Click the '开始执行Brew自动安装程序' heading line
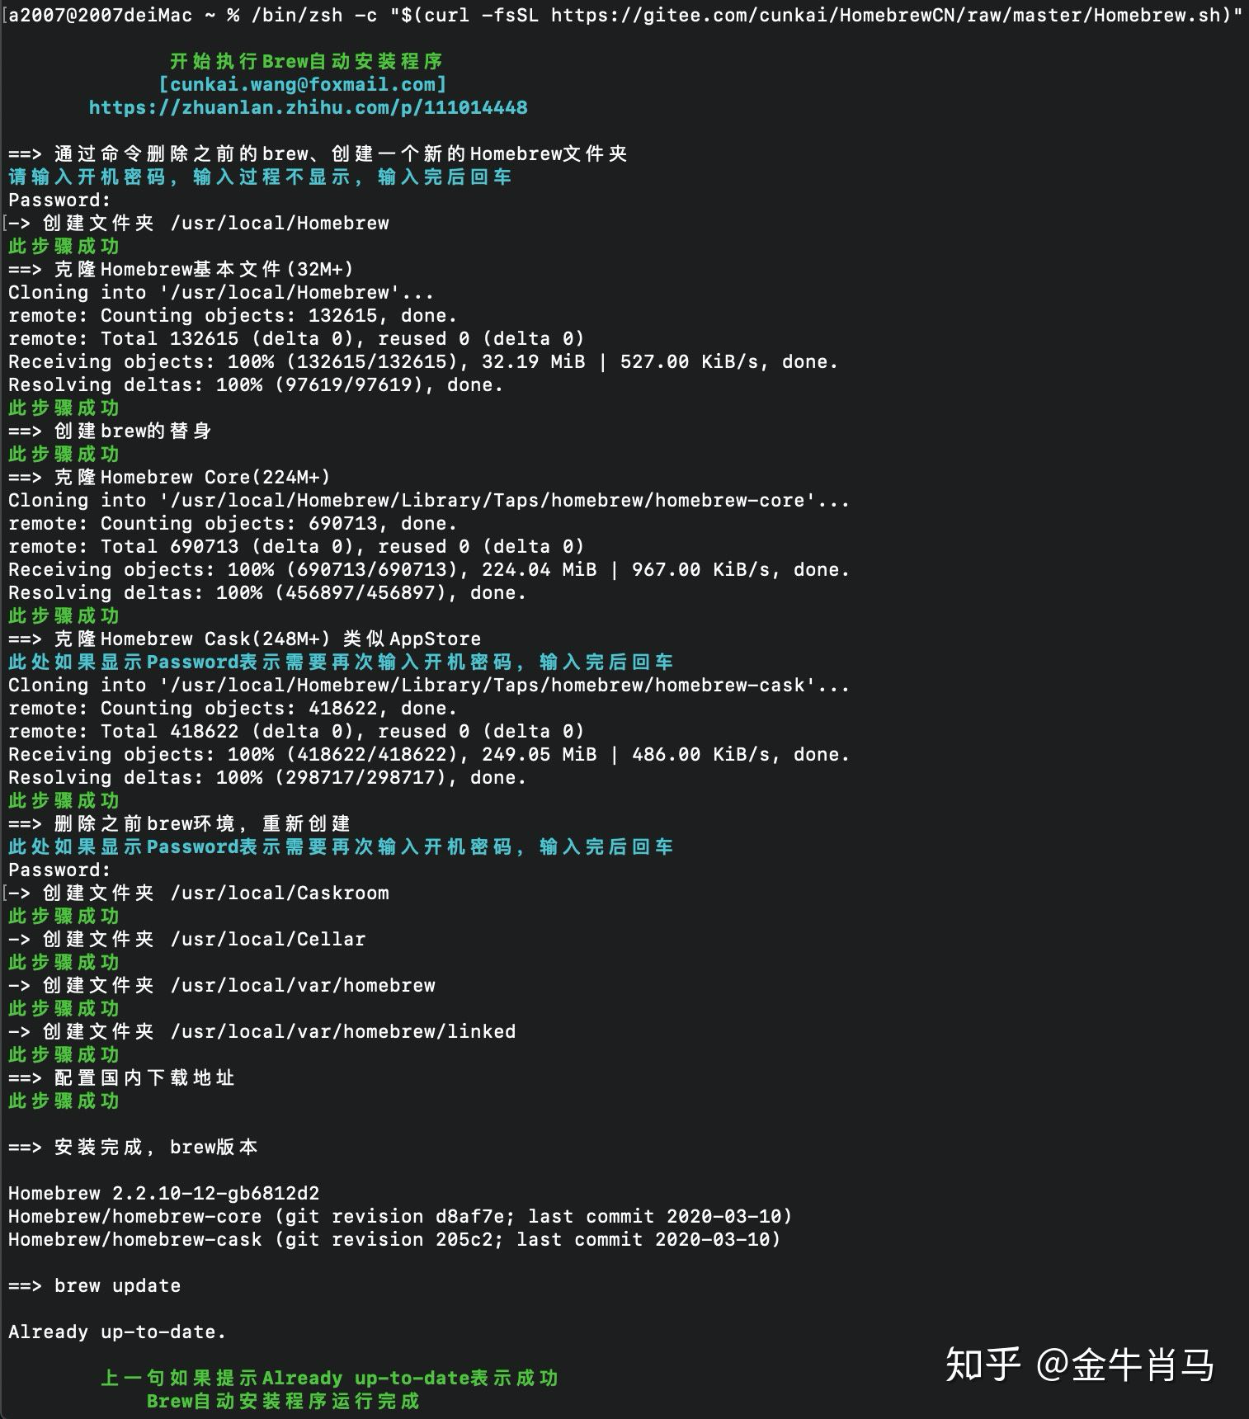Viewport: 1249px width, 1419px height. point(306,61)
